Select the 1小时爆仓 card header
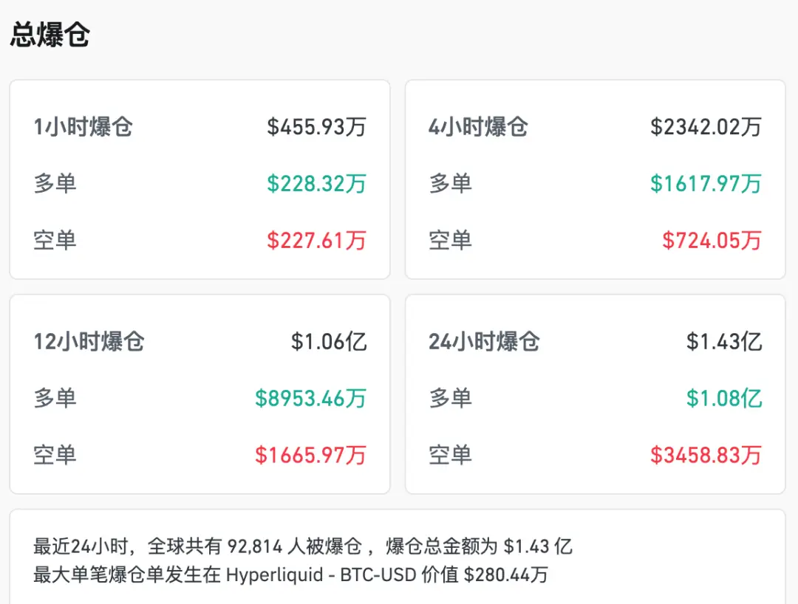This screenshot has width=798, height=604. click(83, 127)
